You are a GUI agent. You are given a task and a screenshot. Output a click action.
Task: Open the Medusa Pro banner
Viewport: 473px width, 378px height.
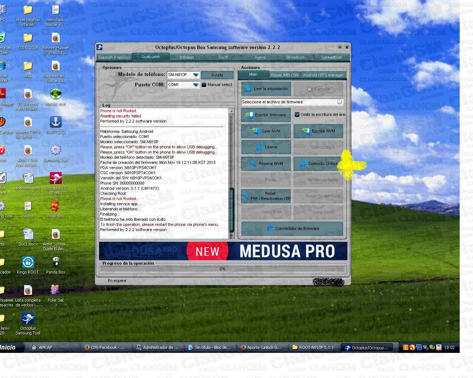(223, 251)
